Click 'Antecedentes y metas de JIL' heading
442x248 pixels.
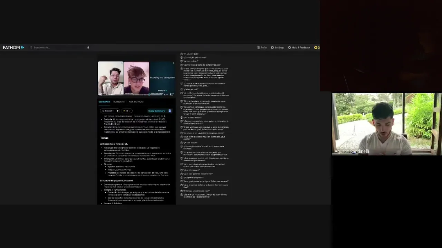pos(114,144)
